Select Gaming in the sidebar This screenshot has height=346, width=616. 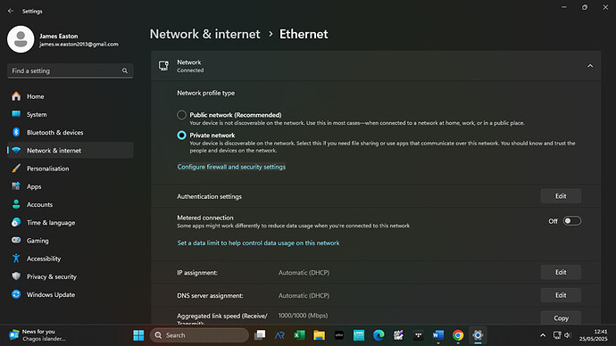point(70,241)
